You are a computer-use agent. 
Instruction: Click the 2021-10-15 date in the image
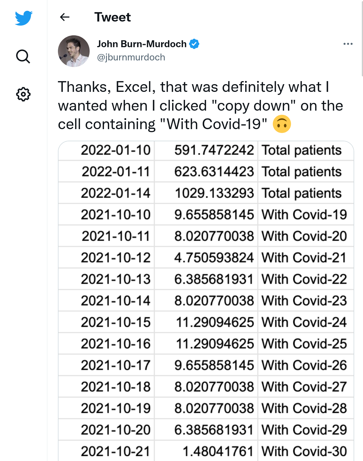tap(116, 322)
